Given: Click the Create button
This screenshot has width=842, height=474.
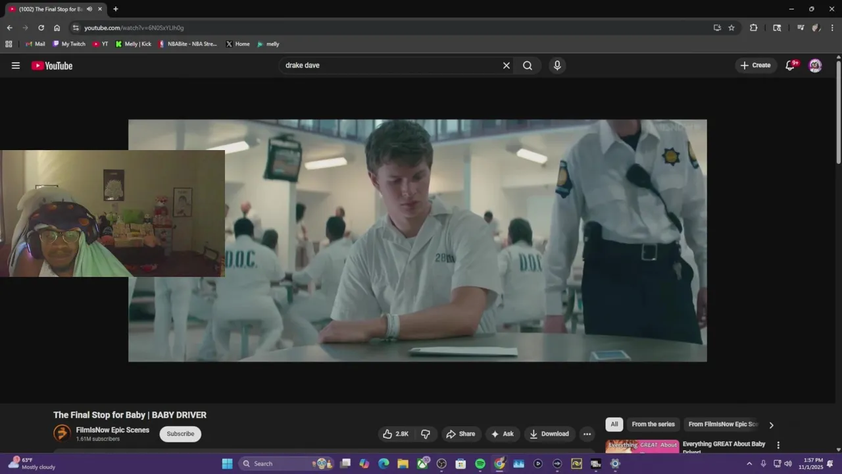Looking at the screenshot, I should click(755, 65).
